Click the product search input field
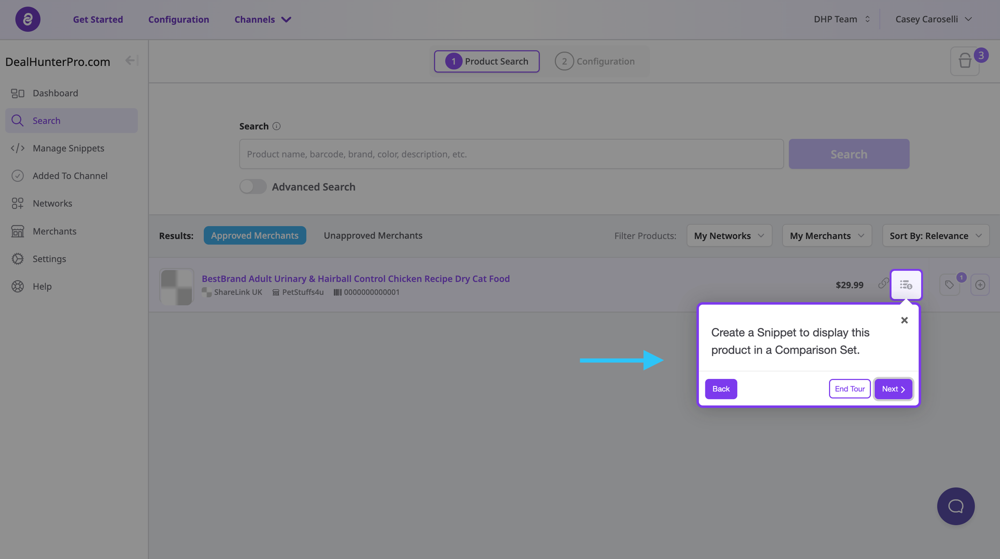The width and height of the screenshot is (1000, 559). (511, 154)
